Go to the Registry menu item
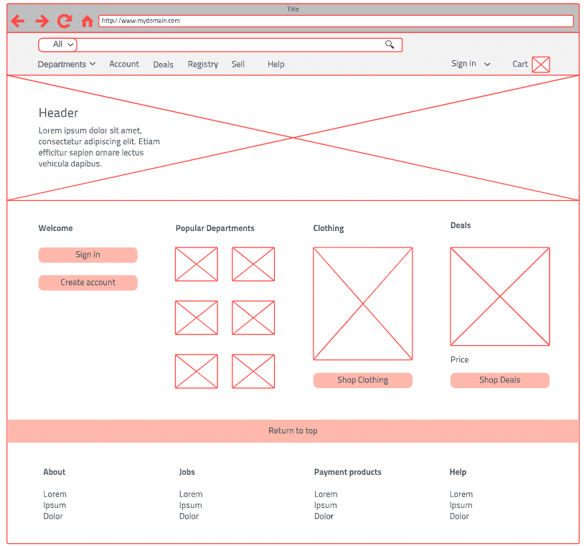Viewport: 584px width, 546px height. (202, 65)
